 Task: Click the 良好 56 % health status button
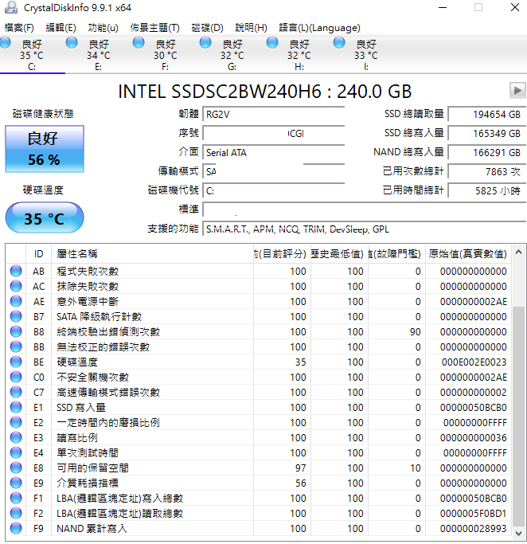point(45,149)
